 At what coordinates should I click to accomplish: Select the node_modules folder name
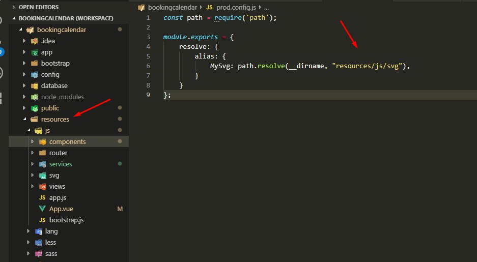coord(63,97)
